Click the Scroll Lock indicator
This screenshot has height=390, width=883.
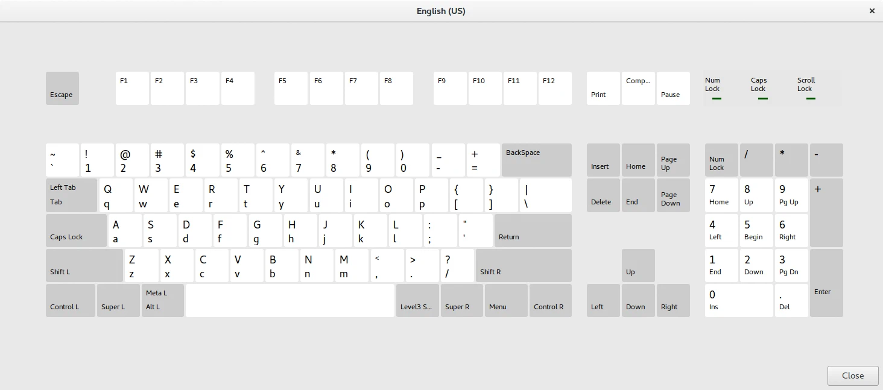806,88
